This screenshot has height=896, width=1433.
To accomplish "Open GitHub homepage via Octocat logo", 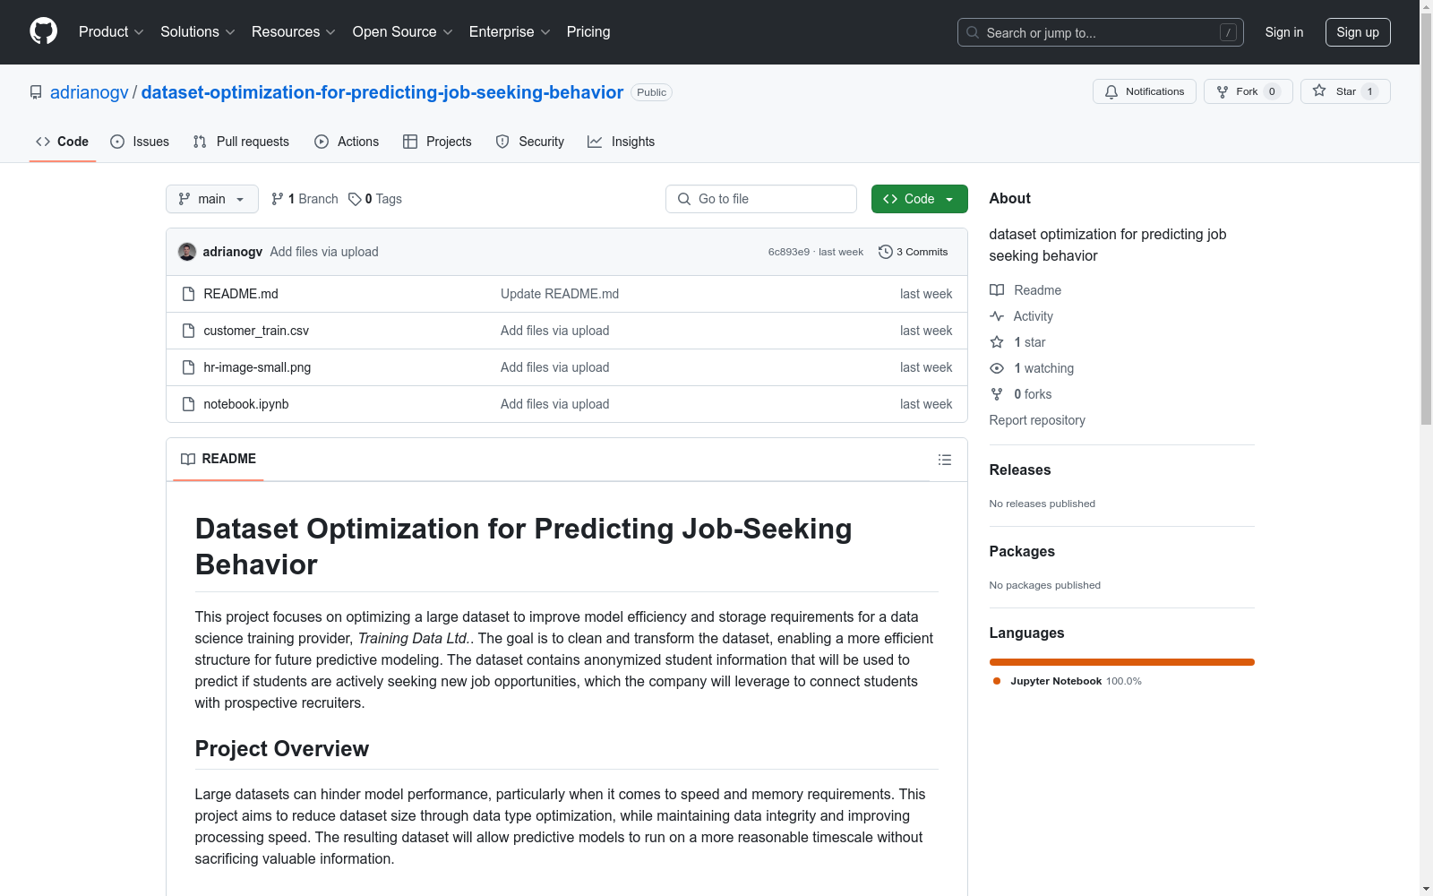I will [43, 31].
